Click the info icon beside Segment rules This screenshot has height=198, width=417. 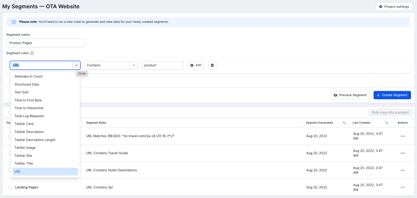pos(32,53)
